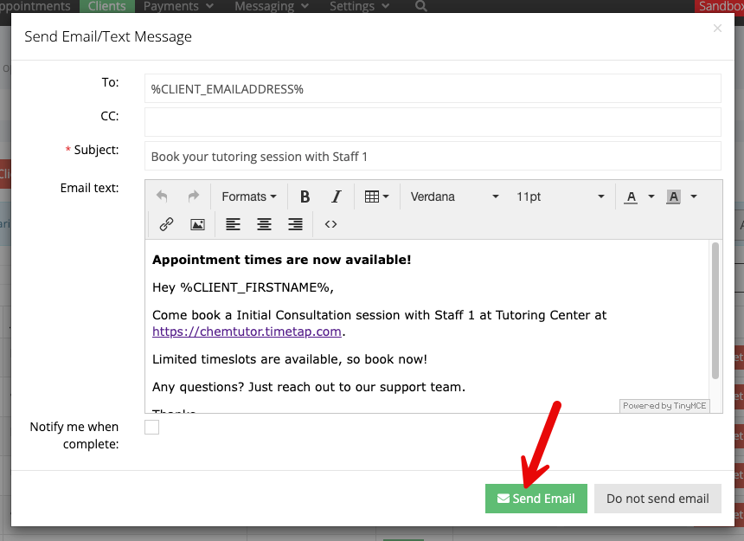Close the Send Email/Text Message dialog
The height and width of the screenshot is (541, 744).
tap(717, 29)
